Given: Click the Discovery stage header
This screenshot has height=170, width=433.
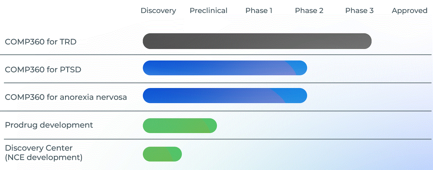Looking at the screenshot, I should pos(158,11).
